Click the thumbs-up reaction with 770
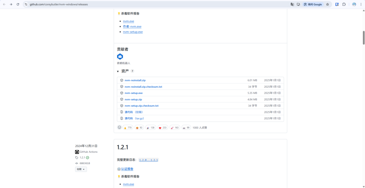The height and width of the screenshot is (188, 365). tap(128, 128)
